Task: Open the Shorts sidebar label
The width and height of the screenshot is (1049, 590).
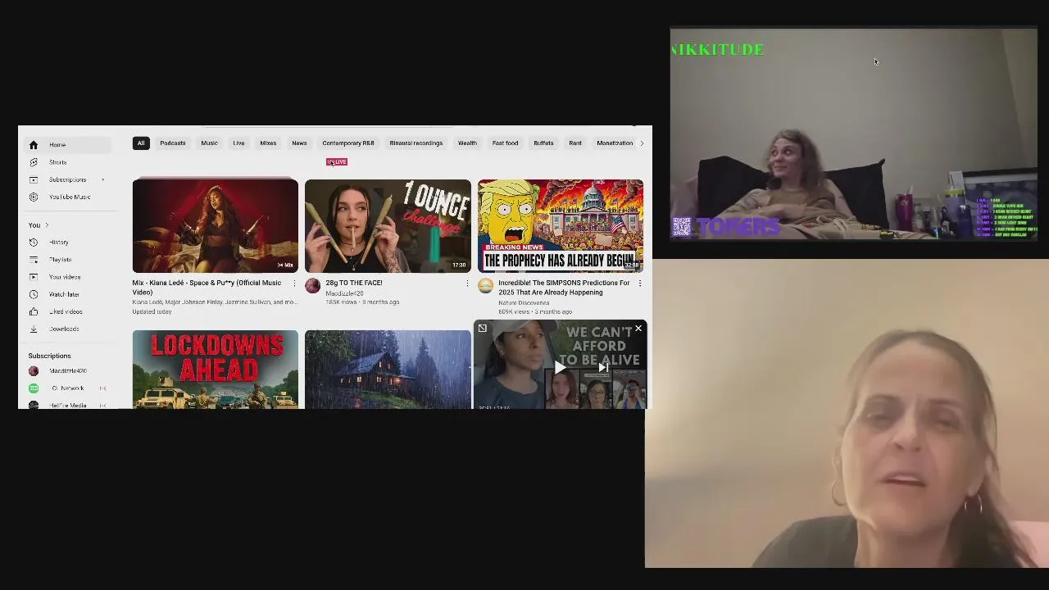Action: [x=58, y=162]
